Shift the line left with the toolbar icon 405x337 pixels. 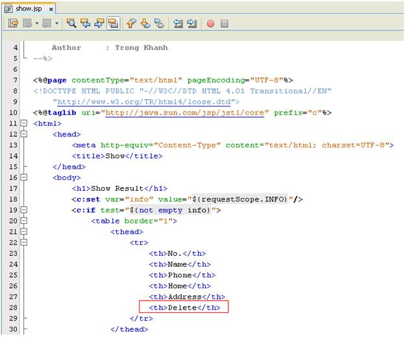(178, 23)
